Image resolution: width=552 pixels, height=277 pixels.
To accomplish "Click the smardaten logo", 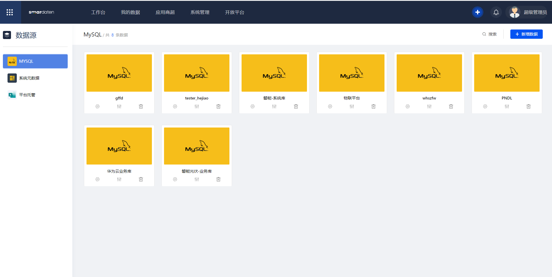I will 41,12.
